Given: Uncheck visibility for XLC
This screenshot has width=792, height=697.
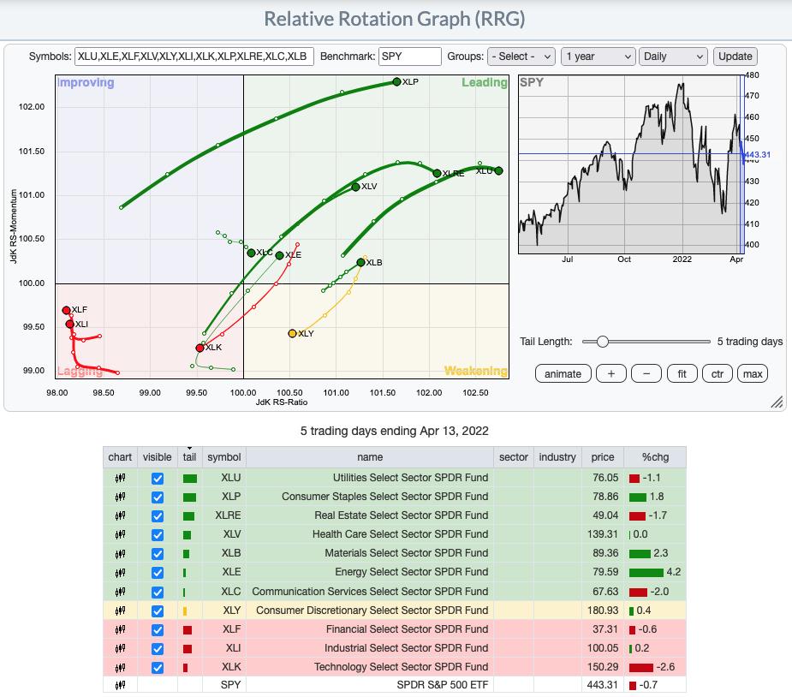Looking at the screenshot, I should (x=158, y=592).
